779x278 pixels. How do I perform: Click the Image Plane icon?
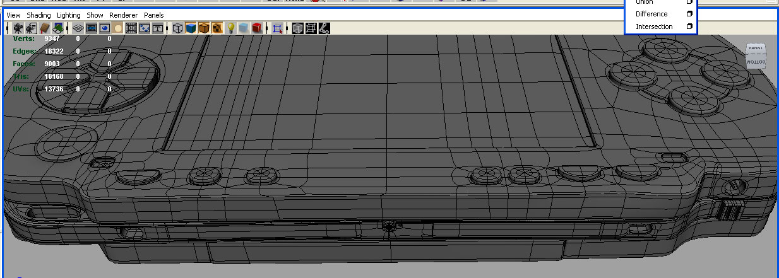point(57,28)
